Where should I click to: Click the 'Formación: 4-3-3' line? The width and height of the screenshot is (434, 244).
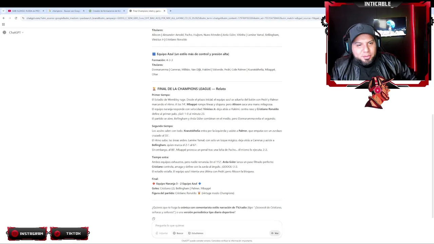coord(162,60)
